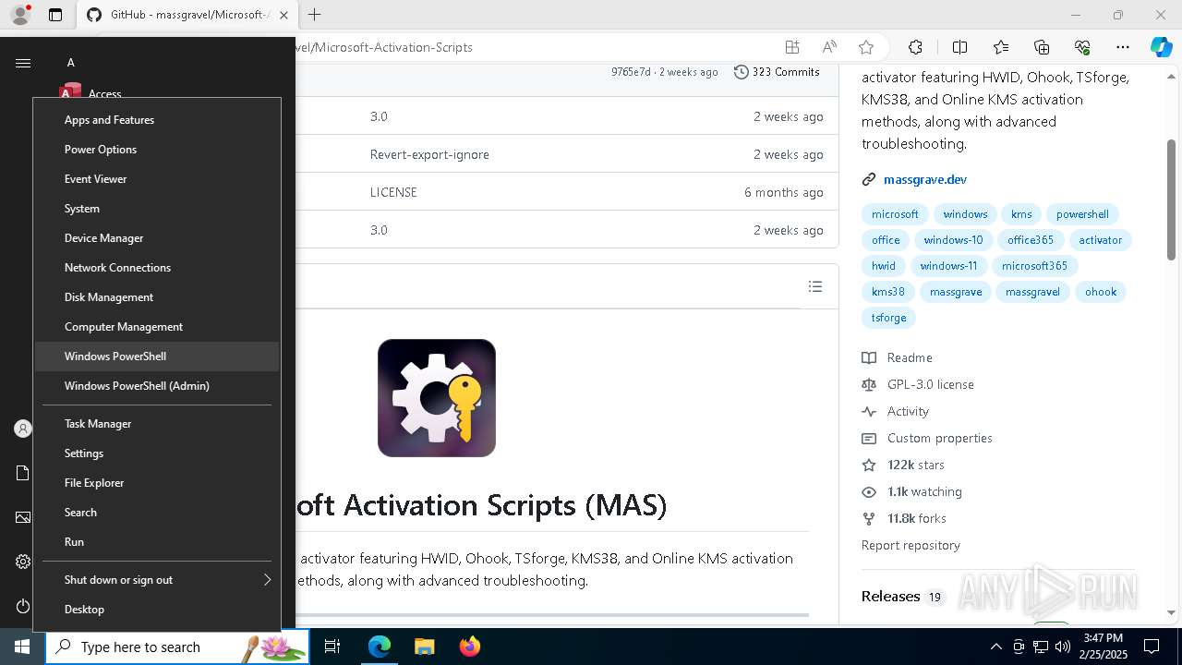Open the README outline icon
1182x665 pixels.
(815, 286)
